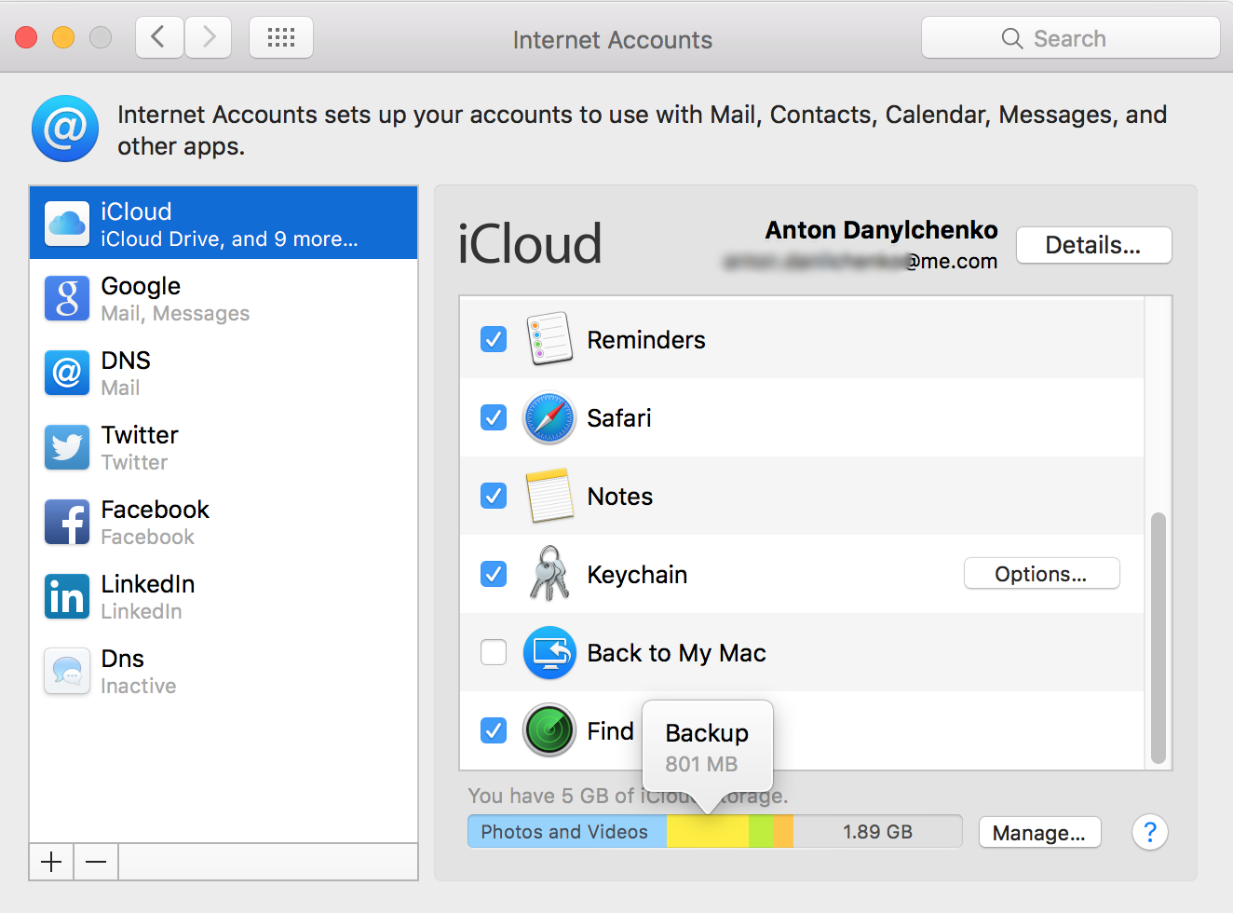Disable the Notes checkbox
The height and width of the screenshot is (913, 1233).
494,496
